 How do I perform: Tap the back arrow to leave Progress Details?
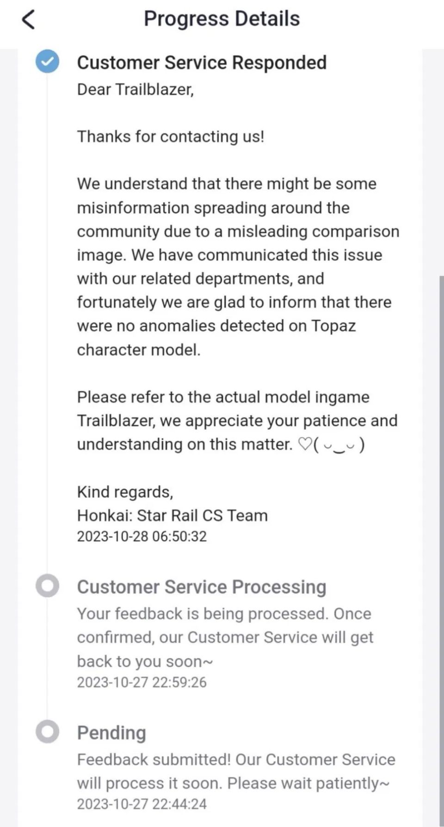point(29,19)
